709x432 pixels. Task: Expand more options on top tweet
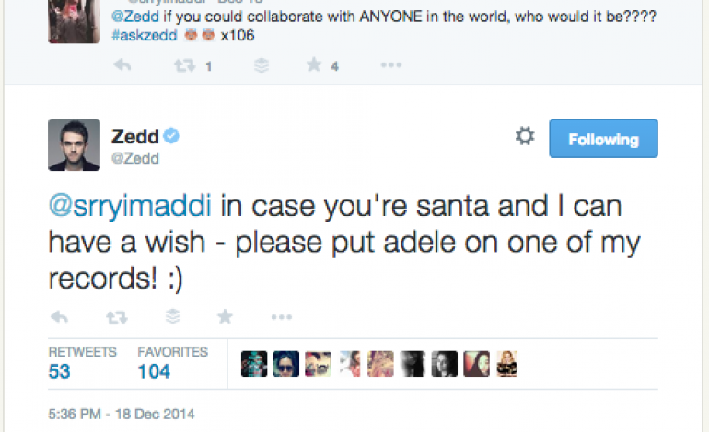[391, 65]
